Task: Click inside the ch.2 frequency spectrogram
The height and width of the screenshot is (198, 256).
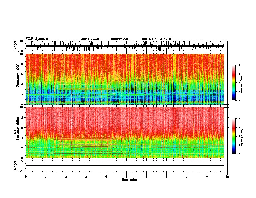Action: click(x=125, y=133)
